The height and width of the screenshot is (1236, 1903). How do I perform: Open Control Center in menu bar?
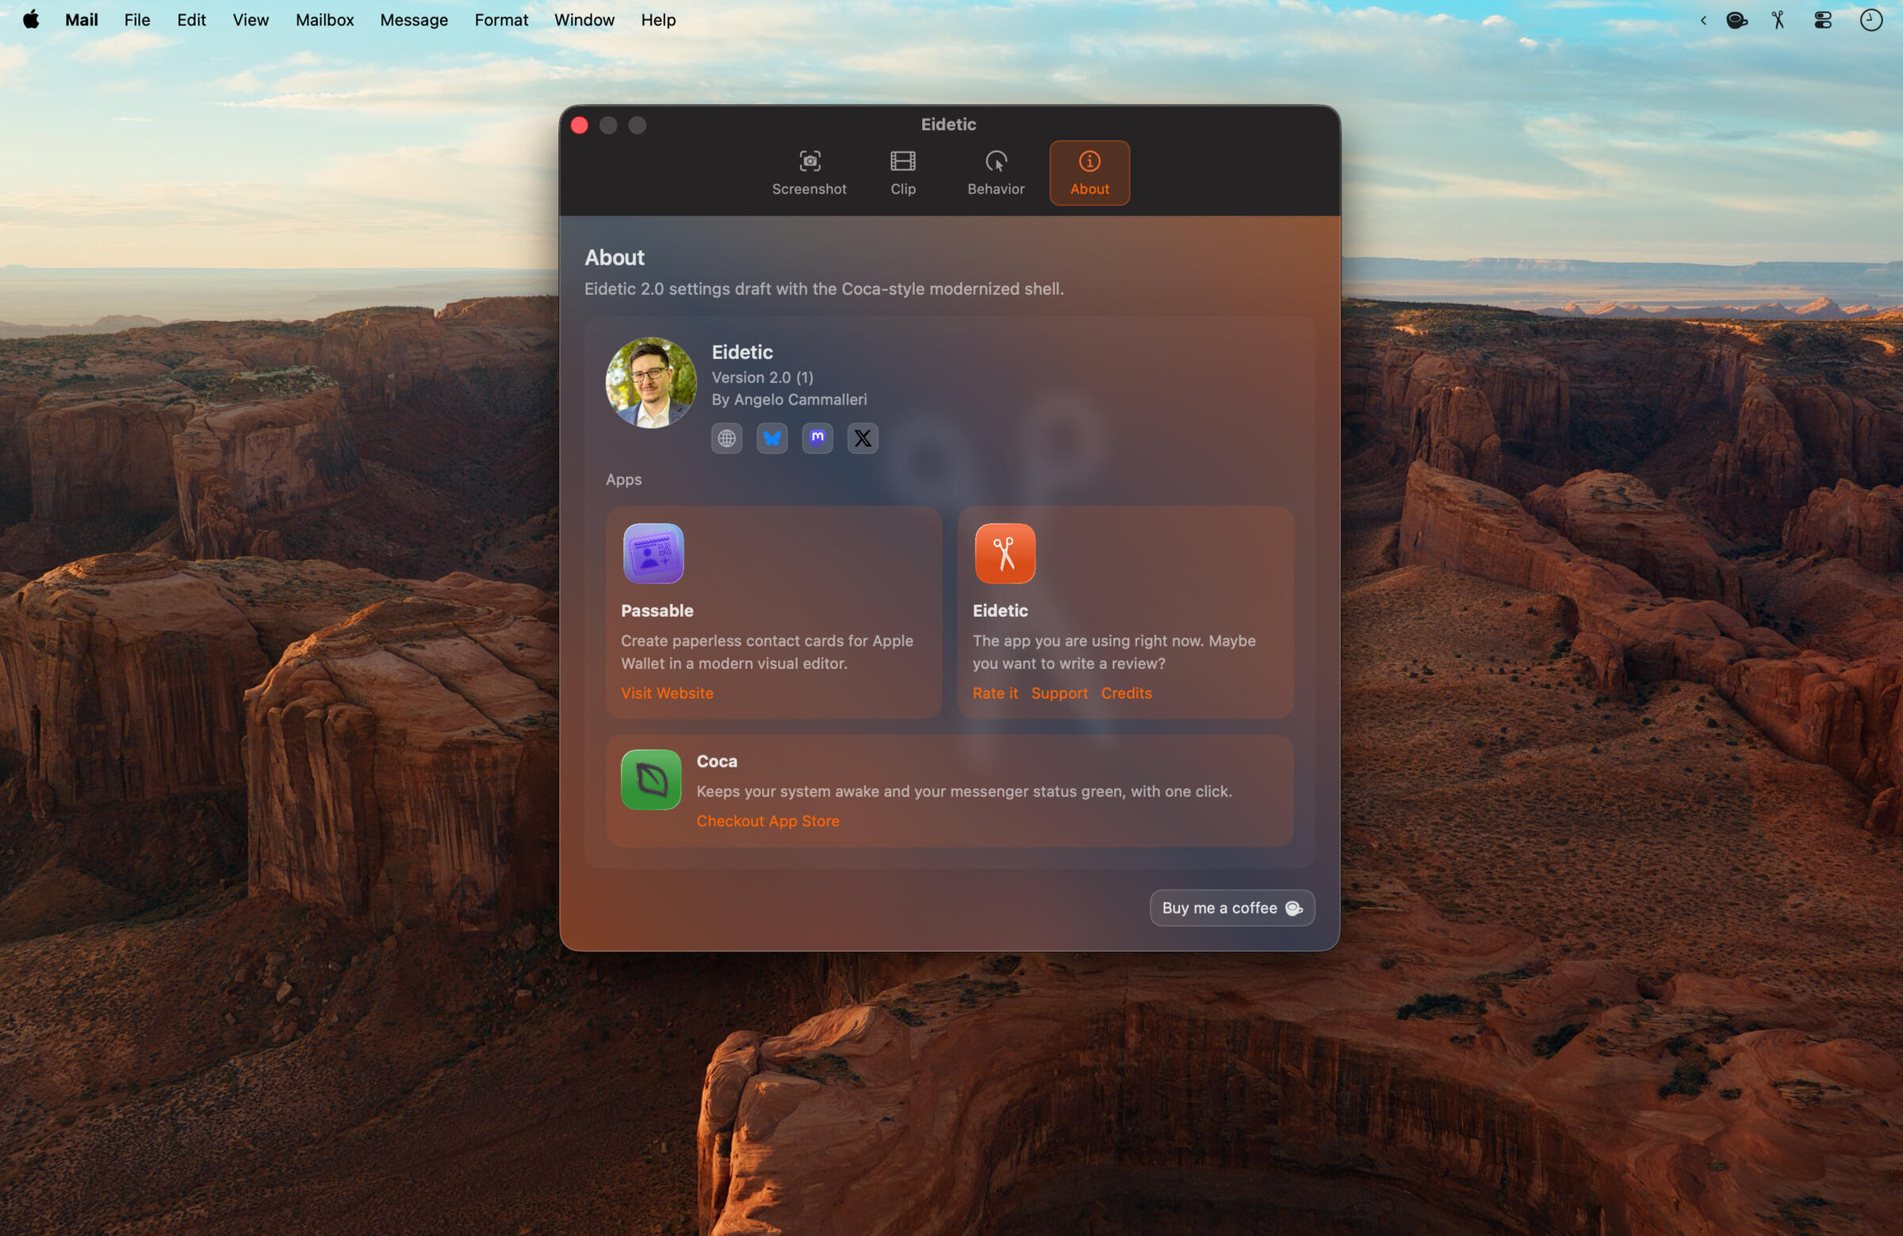[1822, 20]
